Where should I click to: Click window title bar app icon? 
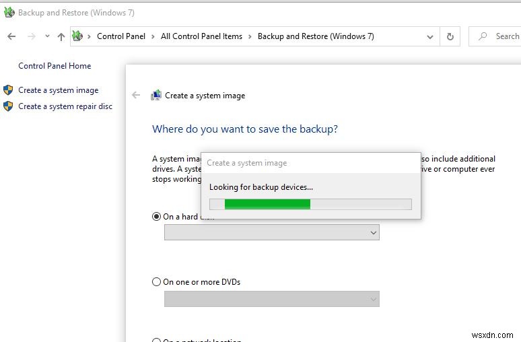pyautogui.click(x=9, y=12)
